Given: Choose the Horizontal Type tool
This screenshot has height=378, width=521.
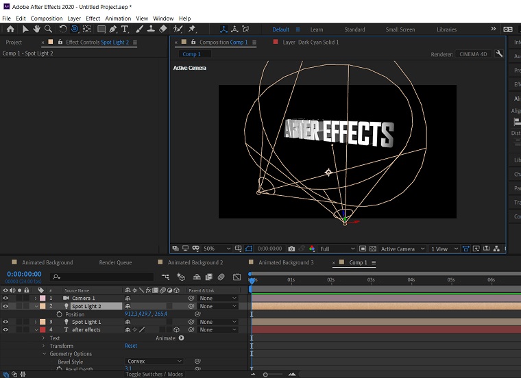Looking at the screenshot, I should point(125,29).
